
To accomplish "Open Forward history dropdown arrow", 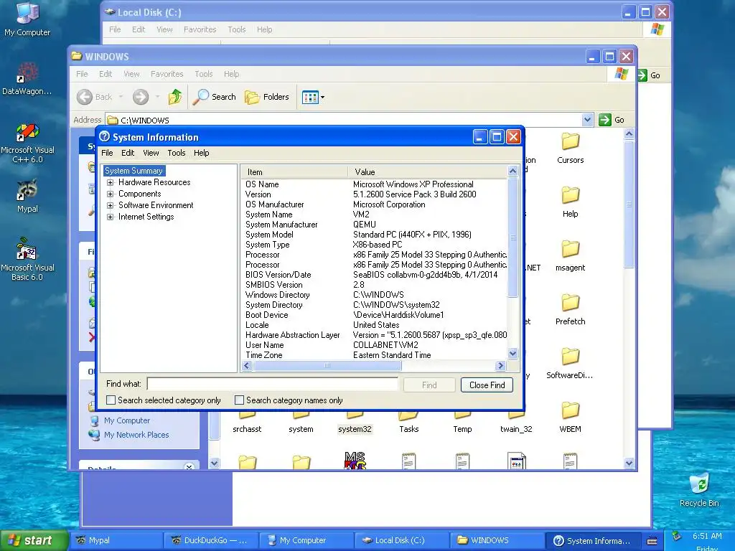I will 157,97.
